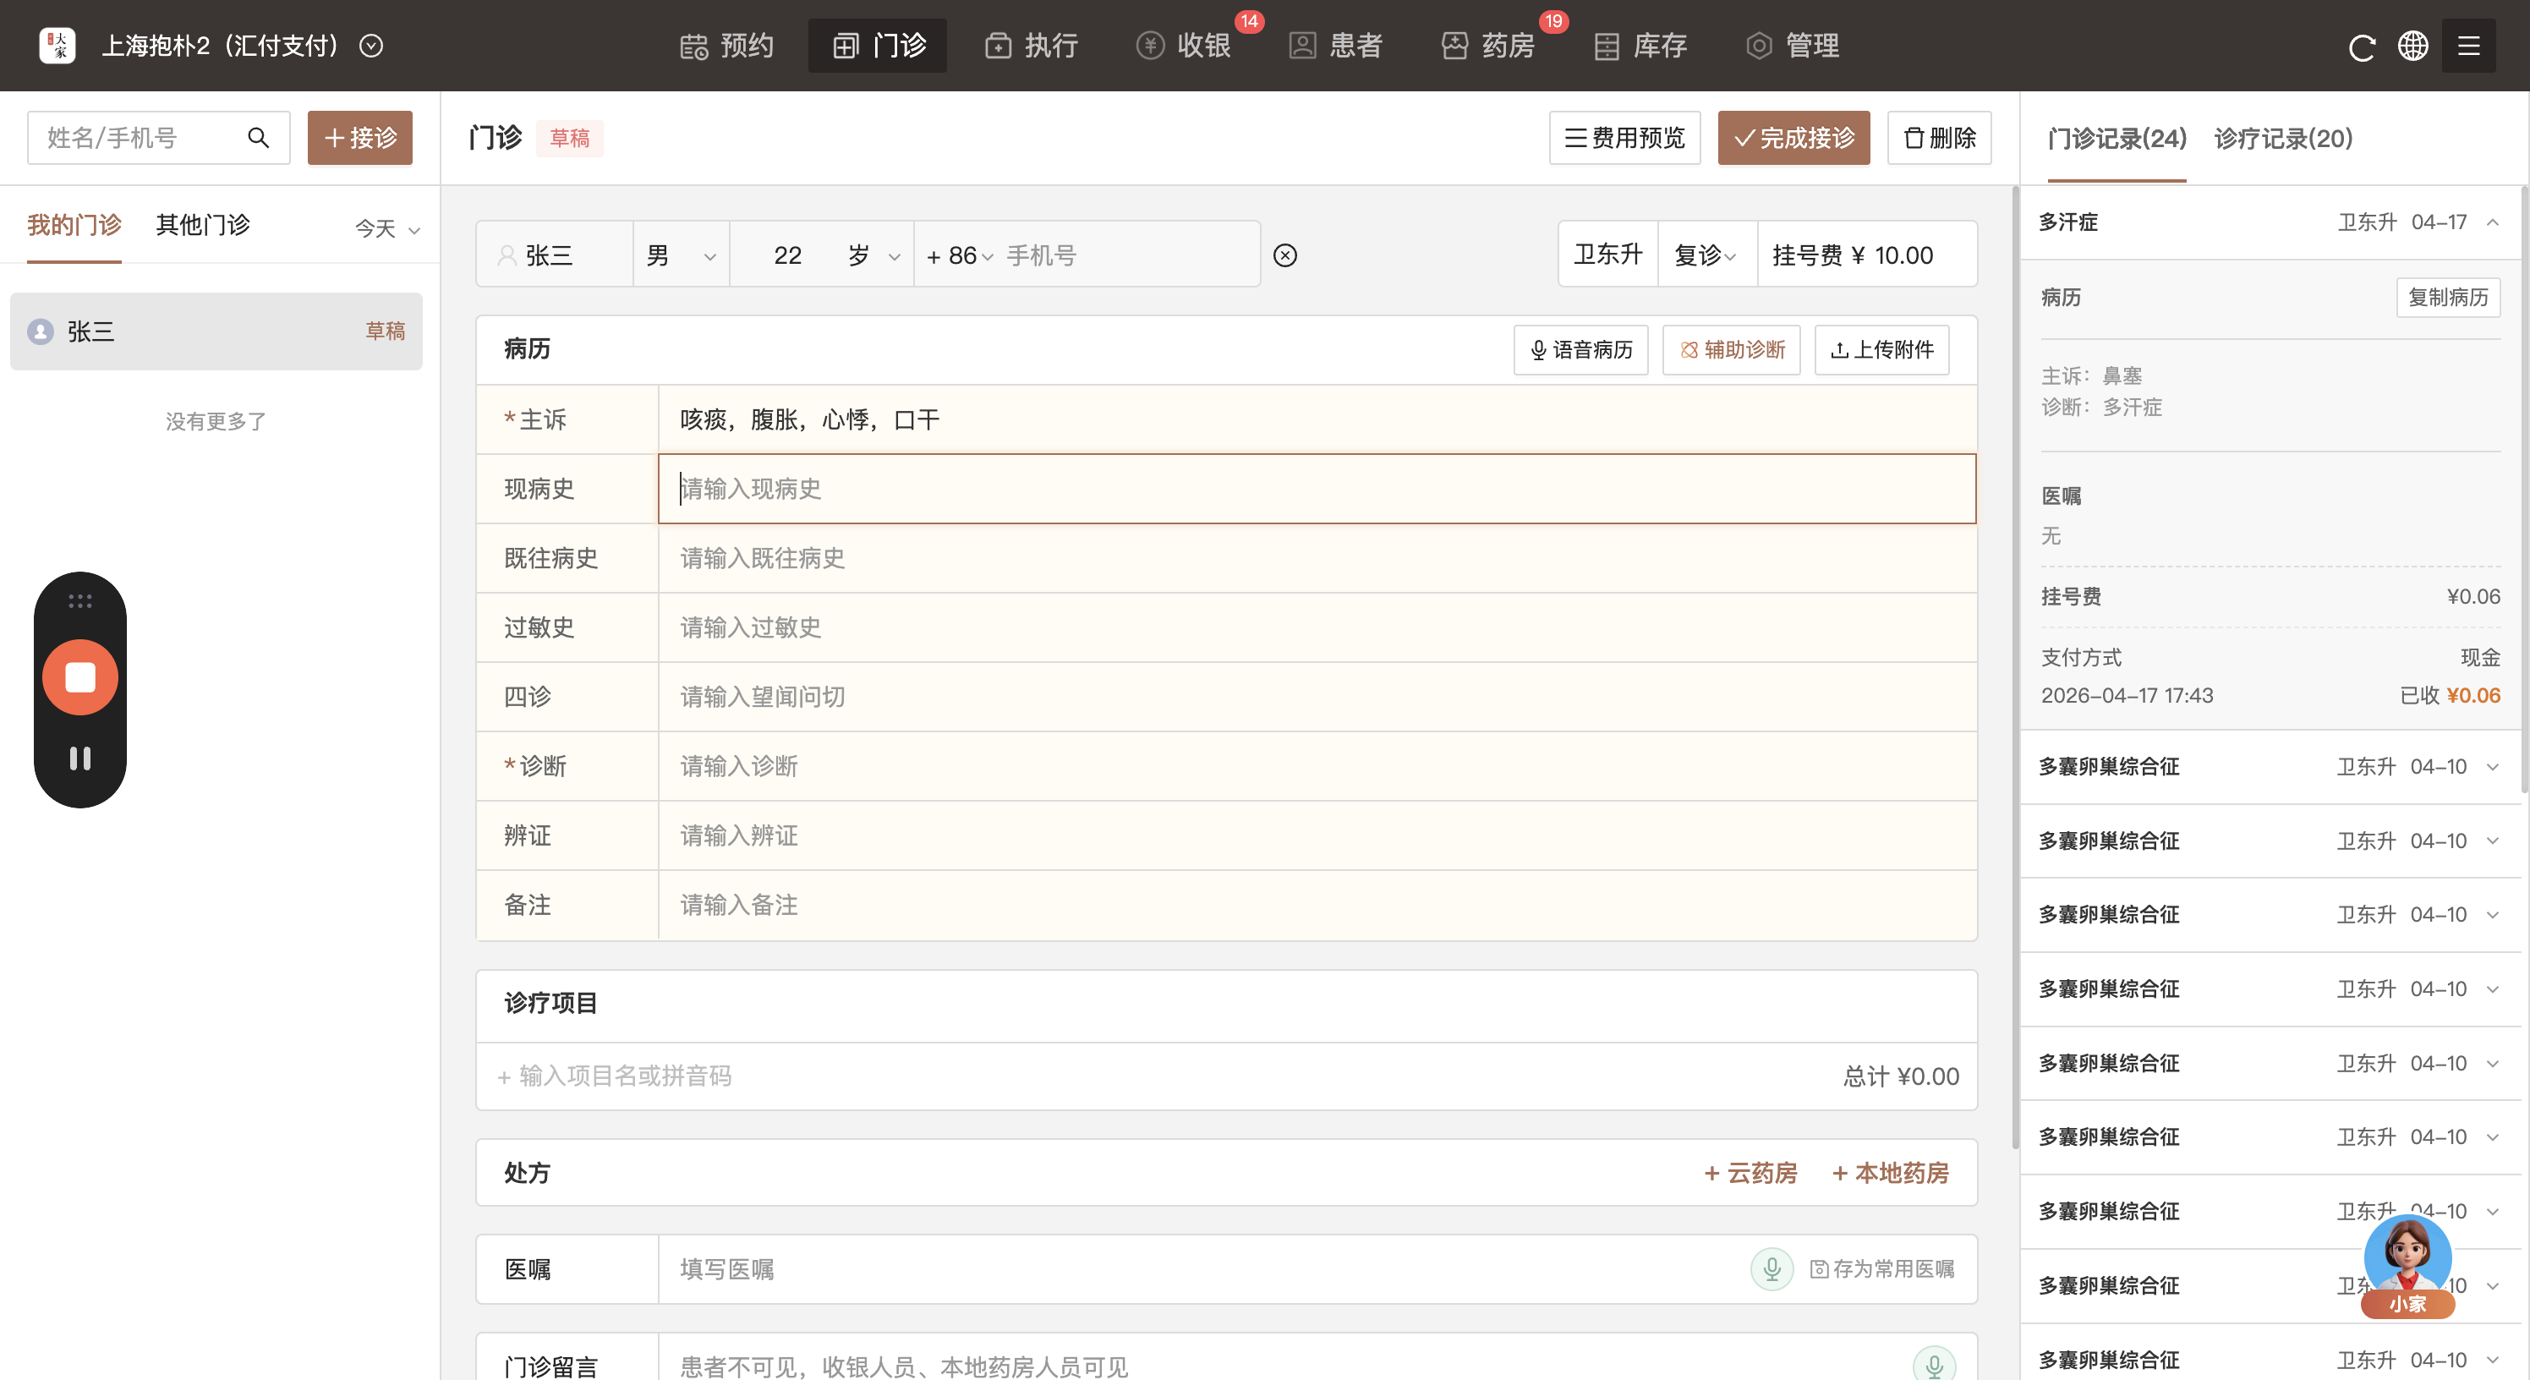The image size is (2530, 1380).
Task: Clear patient info with circled X icon
Action: [x=1284, y=255]
